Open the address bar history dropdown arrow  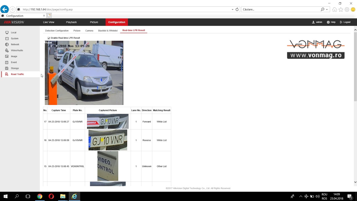click(233, 9)
